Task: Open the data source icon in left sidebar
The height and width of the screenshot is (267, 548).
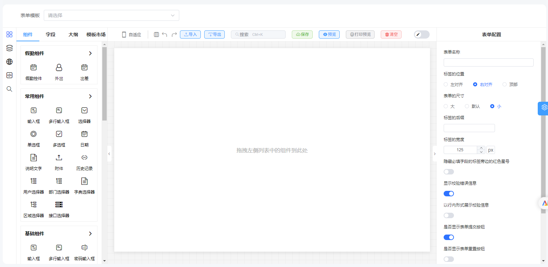Action: pos(10,48)
